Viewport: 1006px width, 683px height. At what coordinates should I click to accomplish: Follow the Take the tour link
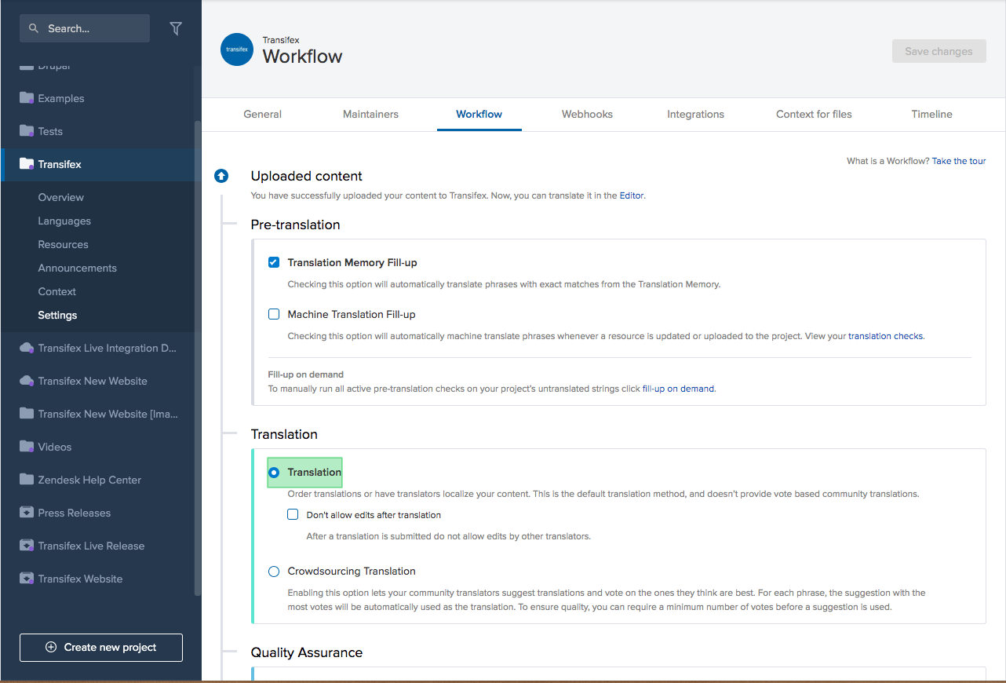click(959, 161)
